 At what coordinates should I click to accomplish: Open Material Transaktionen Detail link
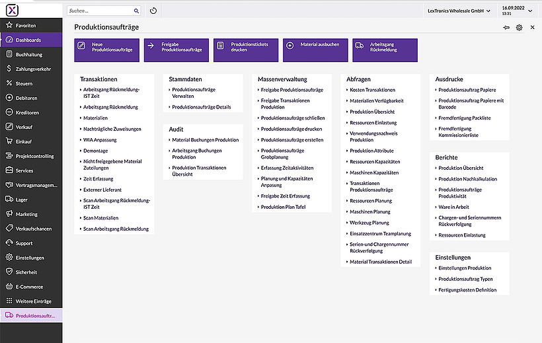click(x=381, y=262)
